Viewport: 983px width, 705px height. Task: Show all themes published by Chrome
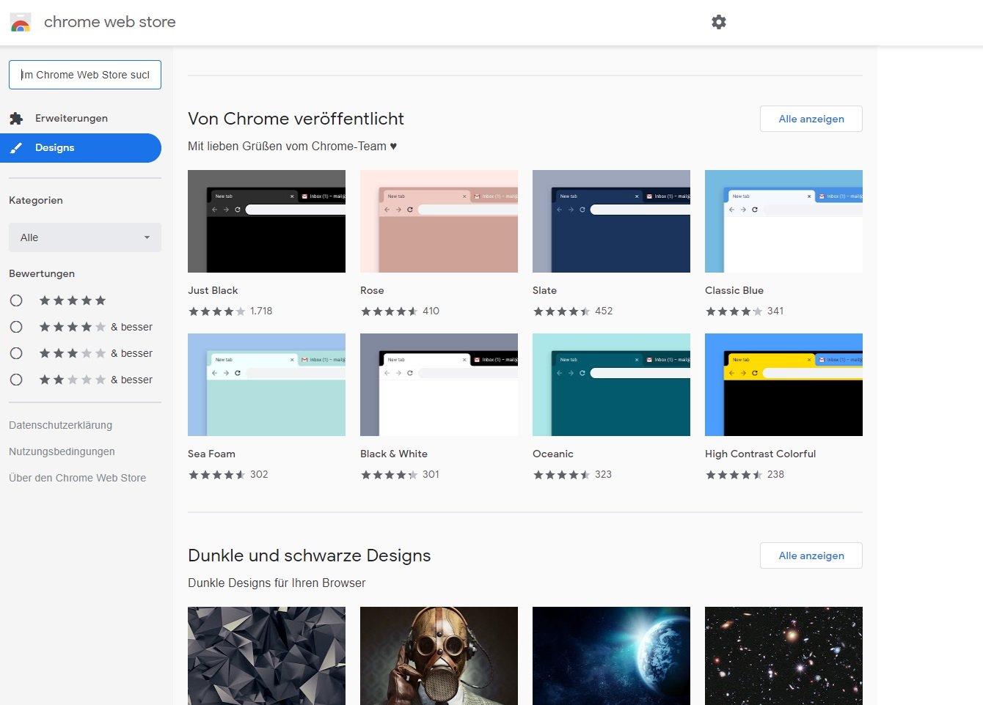[811, 119]
